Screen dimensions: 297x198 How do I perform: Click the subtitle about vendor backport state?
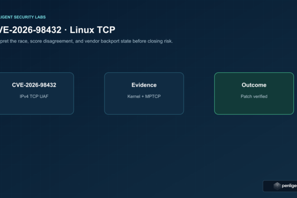coord(86,41)
